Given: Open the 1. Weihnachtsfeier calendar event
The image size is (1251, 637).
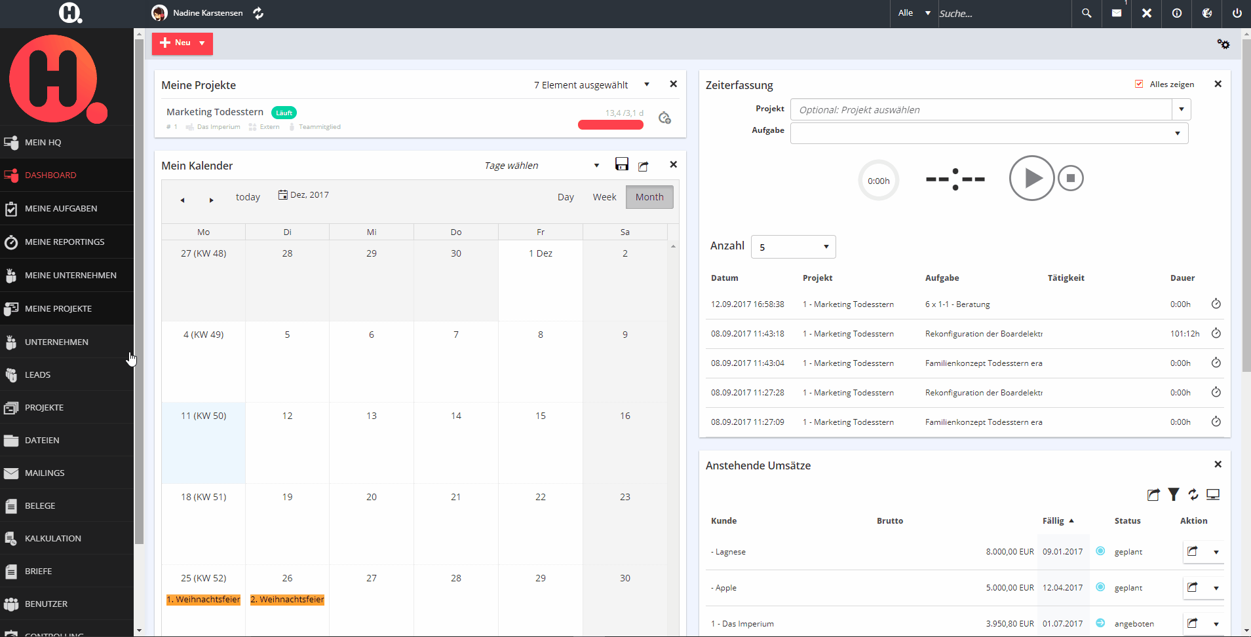Looking at the screenshot, I should point(203,600).
